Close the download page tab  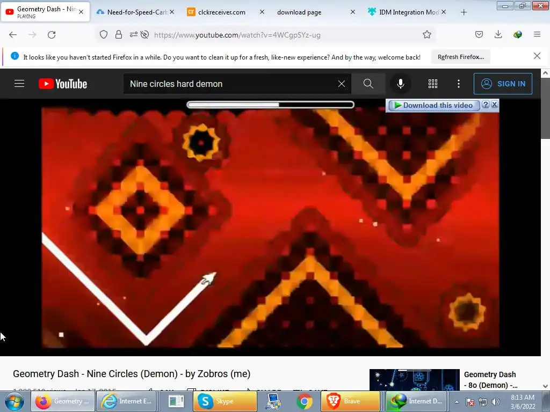(353, 12)
